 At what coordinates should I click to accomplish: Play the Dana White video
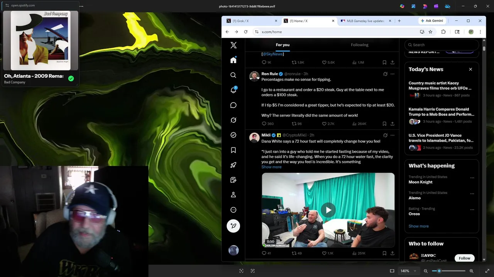(328, 210)
